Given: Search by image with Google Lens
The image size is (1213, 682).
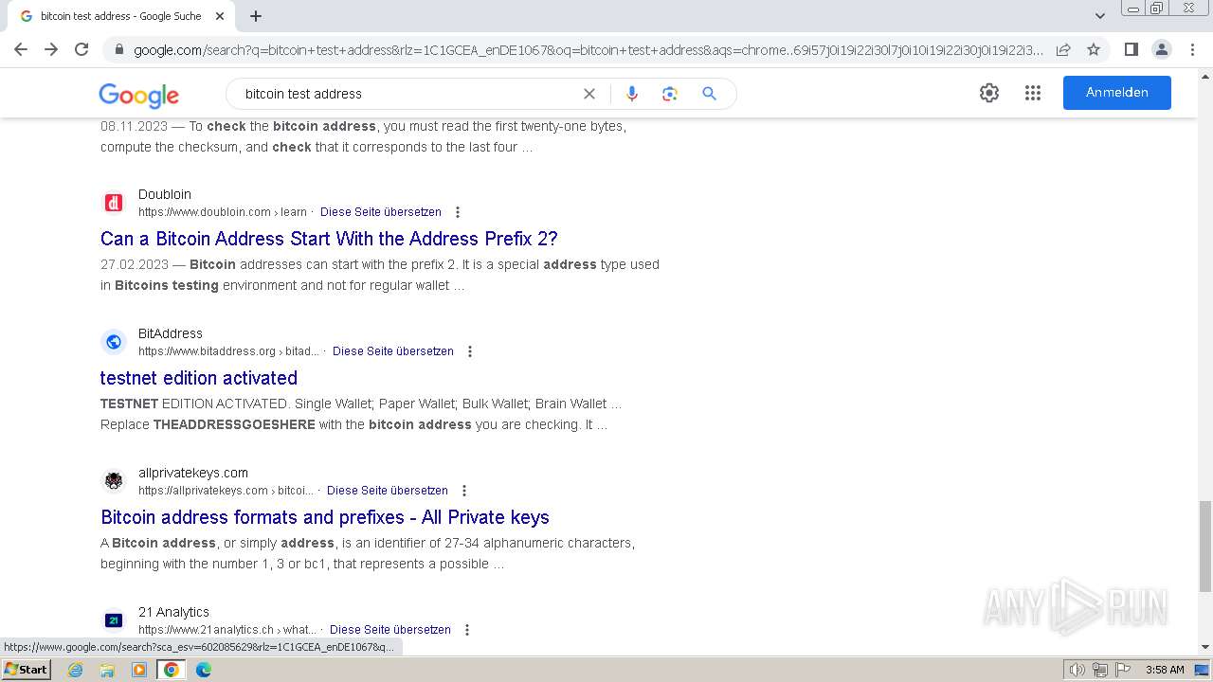Looking at the screenshot, I should click(670, 94).
